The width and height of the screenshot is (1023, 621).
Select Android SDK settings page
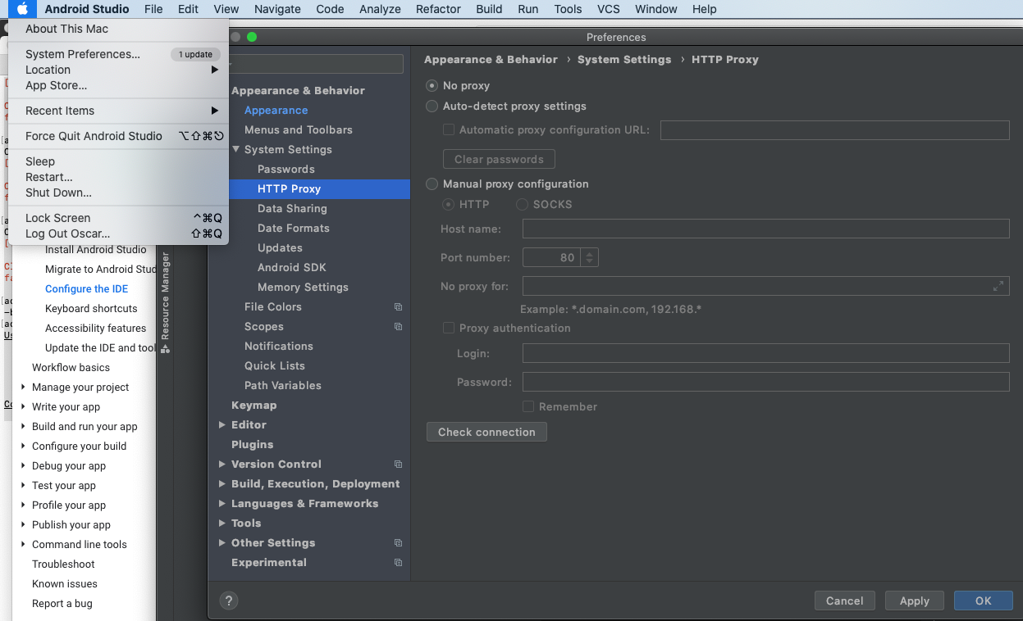click(x=292, y=268)
